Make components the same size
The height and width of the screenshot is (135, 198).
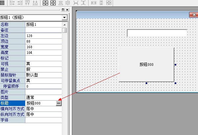pyautogui.click(x=109, y=3)
